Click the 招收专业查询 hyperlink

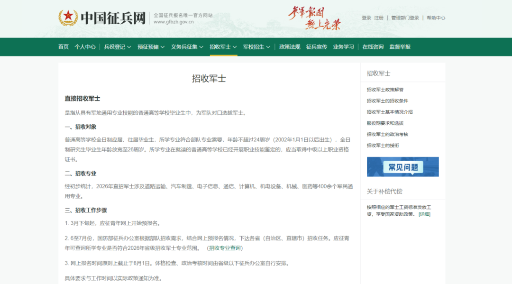pos(225,248)
